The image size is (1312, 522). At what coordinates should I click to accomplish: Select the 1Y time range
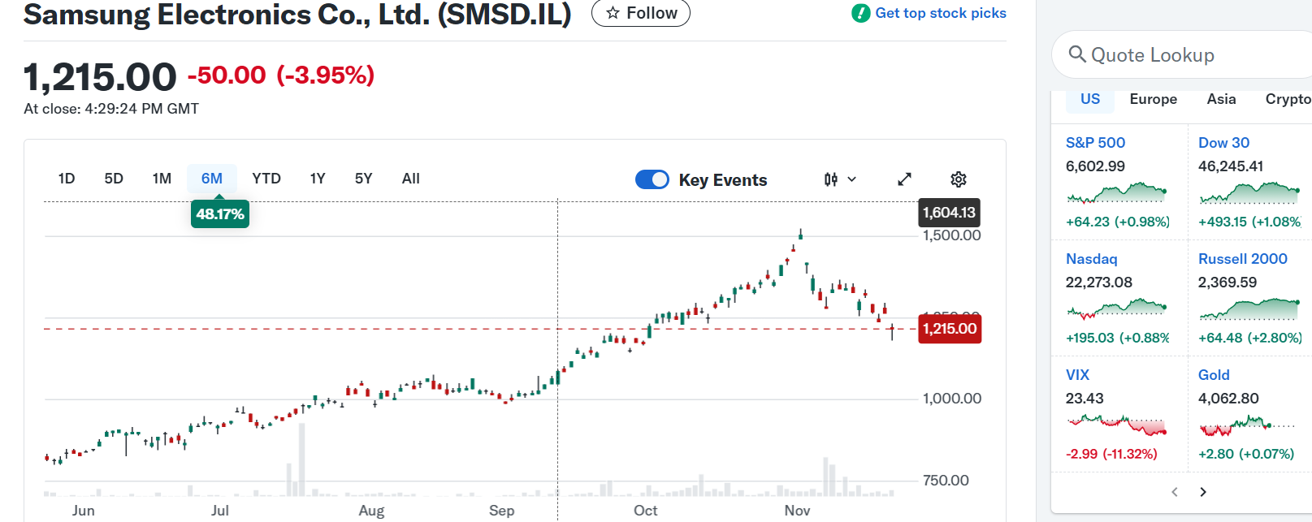(x=318, y=179)
